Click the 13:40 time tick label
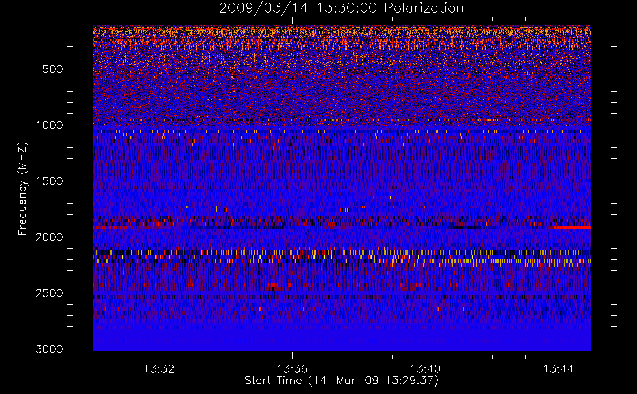 [426, 369]
